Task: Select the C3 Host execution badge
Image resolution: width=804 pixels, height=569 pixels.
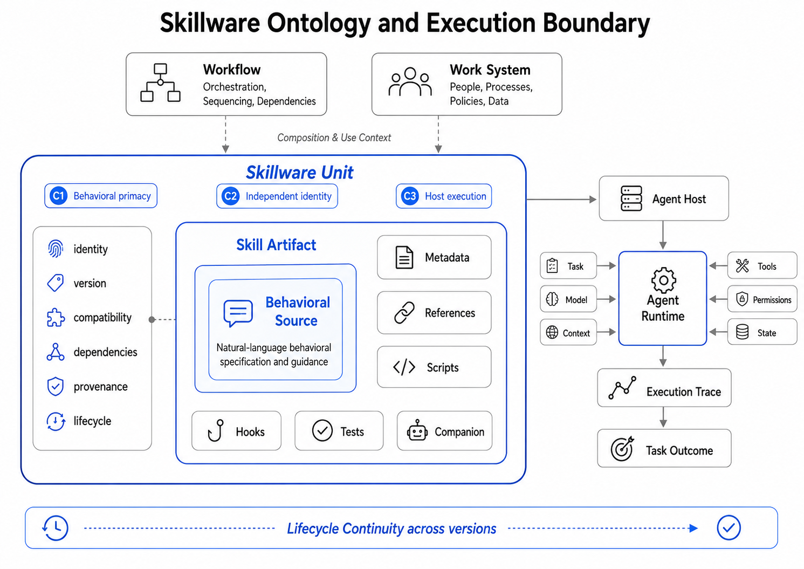Action: (444, 196)
